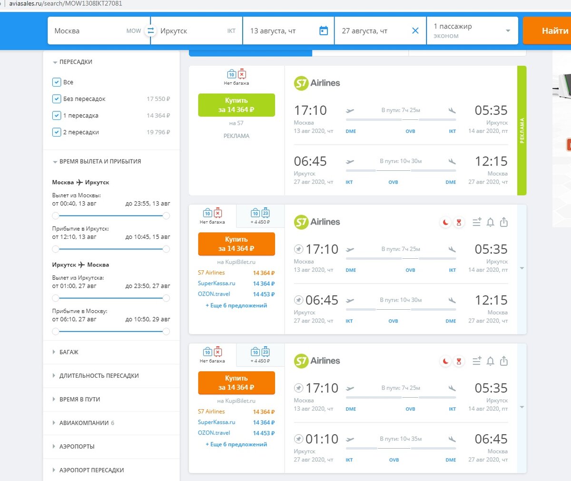Select +4 450 ₽ baggage tab on 01:10 return ticket
This screenshot has width=571, height=481.
pyautogui.click(x=260, y=354)
